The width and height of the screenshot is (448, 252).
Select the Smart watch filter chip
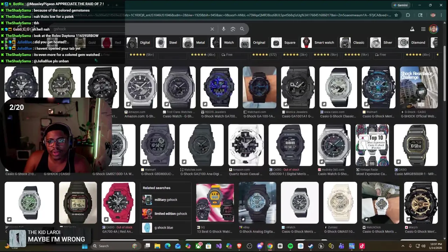coord(318,43)
